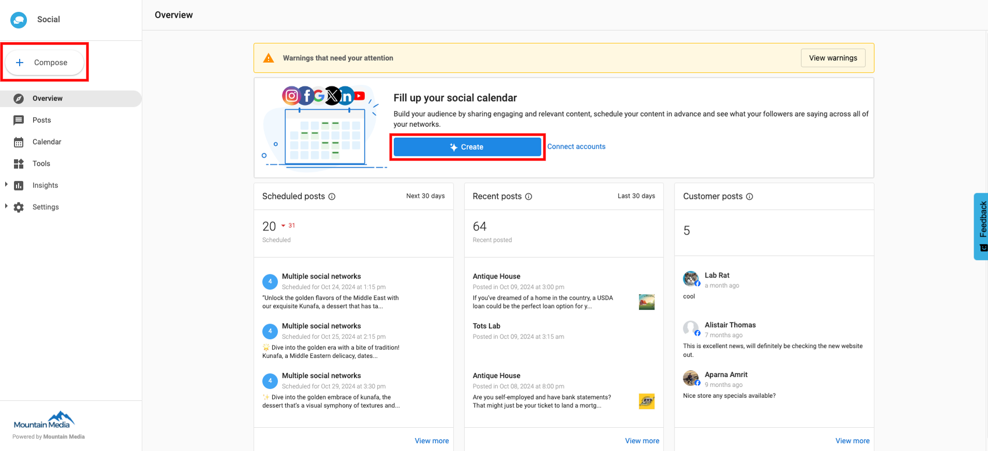This screenshot has height=451, width=988.
Task: Click View more under Recent posts
Action: [642, 441]
